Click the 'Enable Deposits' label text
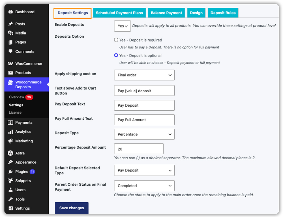 [69, 25]
